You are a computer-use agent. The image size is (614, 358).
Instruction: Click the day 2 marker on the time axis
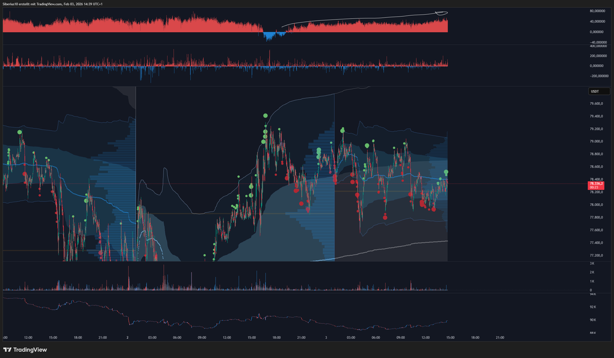(127, 338)
